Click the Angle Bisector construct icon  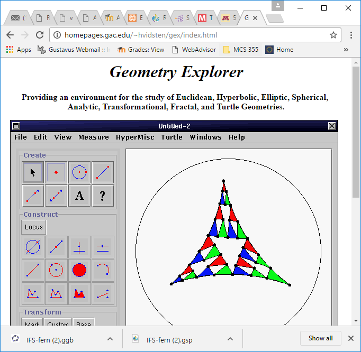(x=103, y=294)
